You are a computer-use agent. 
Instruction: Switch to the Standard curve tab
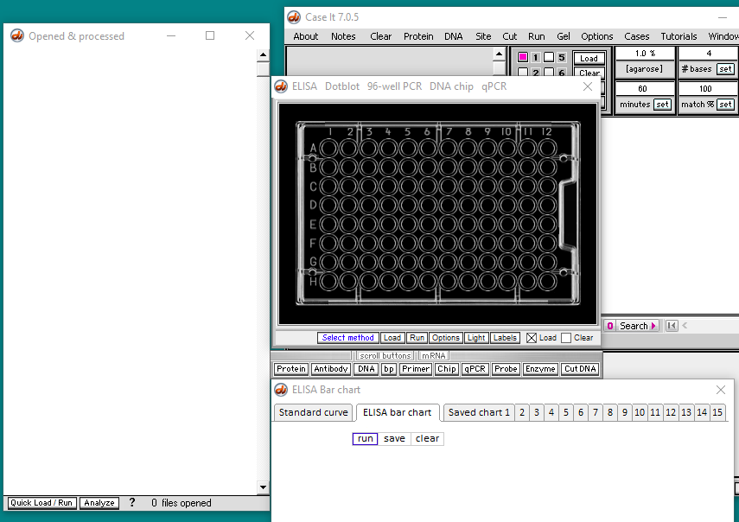point(313,413)
